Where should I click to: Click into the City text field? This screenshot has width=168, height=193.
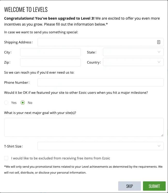click(50, 52)
